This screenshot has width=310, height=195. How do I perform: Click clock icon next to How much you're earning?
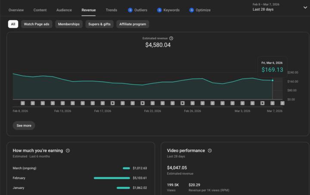click(x=68, y=151)
